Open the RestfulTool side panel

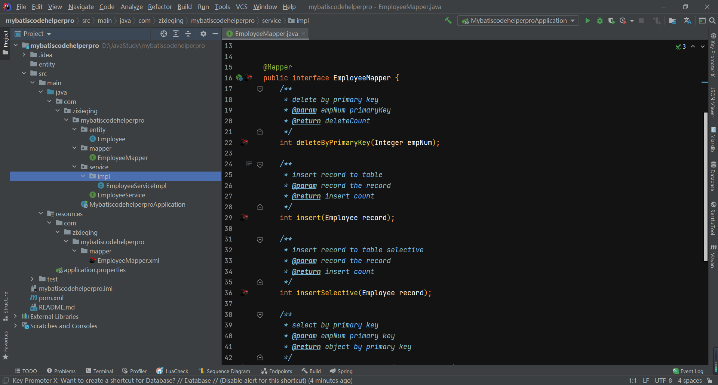(713, 218)
